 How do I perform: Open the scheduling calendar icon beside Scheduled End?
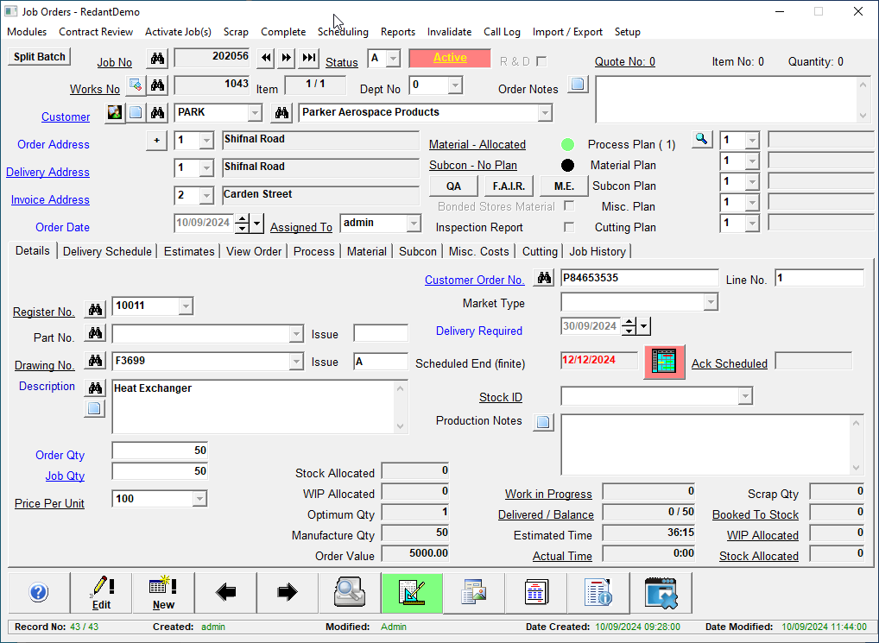664,362
